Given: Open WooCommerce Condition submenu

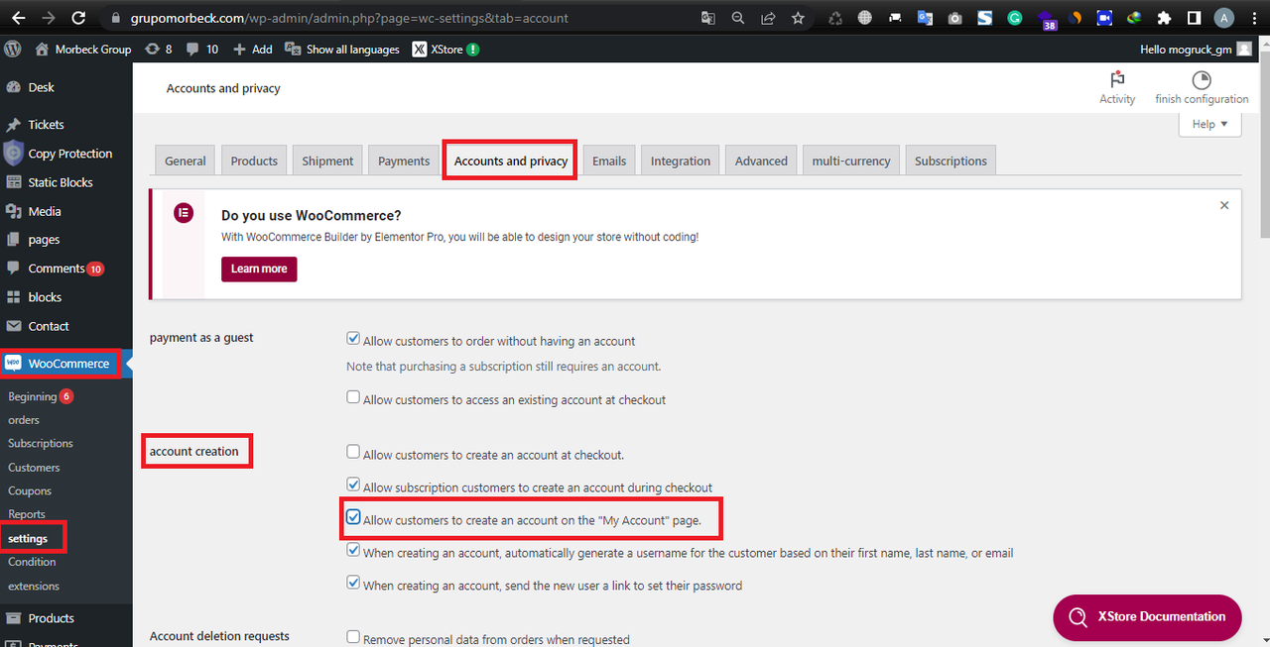Looking at the screenshot, I should coord(32,562).
